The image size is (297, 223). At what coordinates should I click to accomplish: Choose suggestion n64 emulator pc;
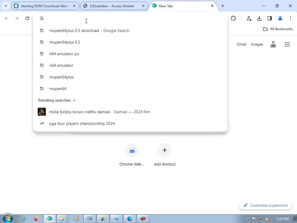(x=130, y=54)
